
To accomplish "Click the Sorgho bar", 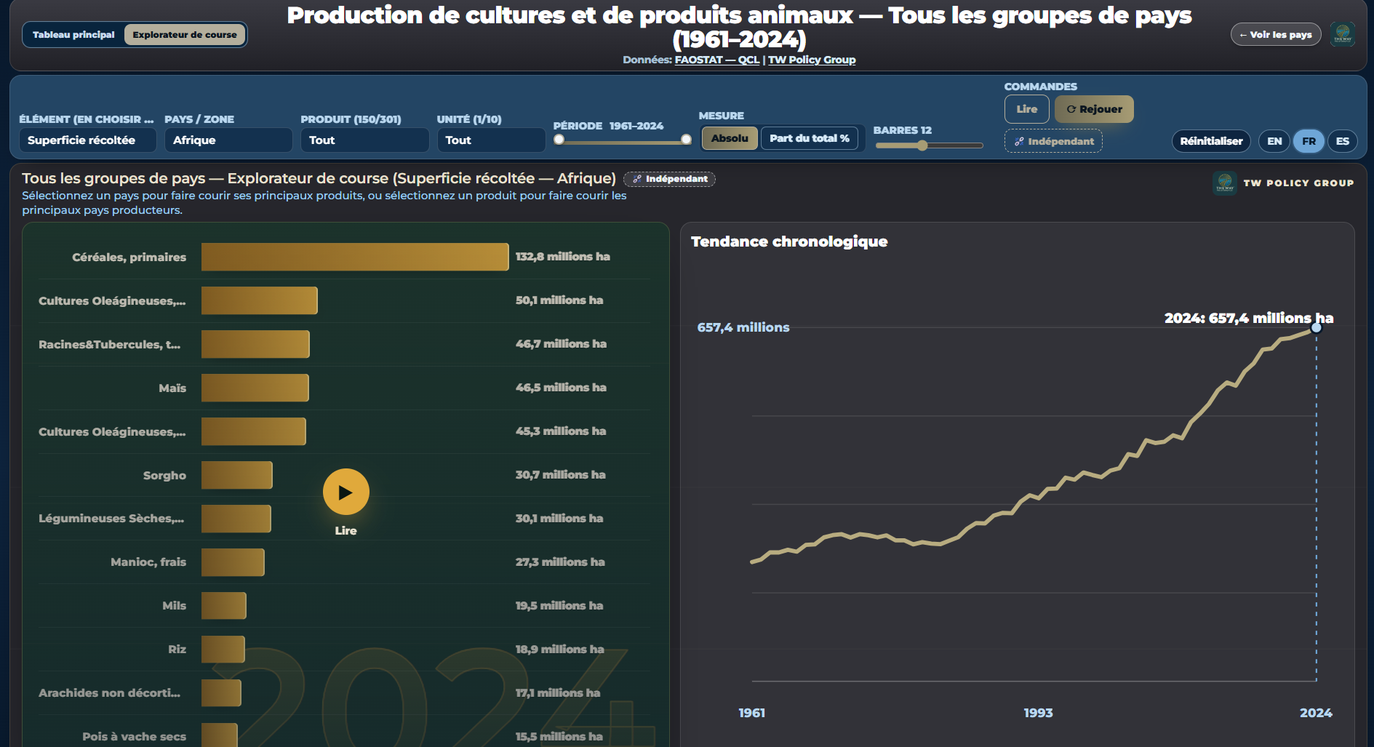I will (237, 475).
